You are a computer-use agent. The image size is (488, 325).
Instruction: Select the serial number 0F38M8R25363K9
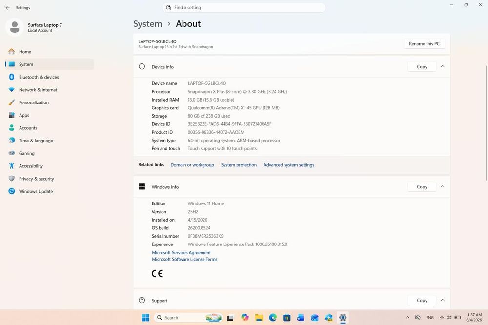[205, 236]
